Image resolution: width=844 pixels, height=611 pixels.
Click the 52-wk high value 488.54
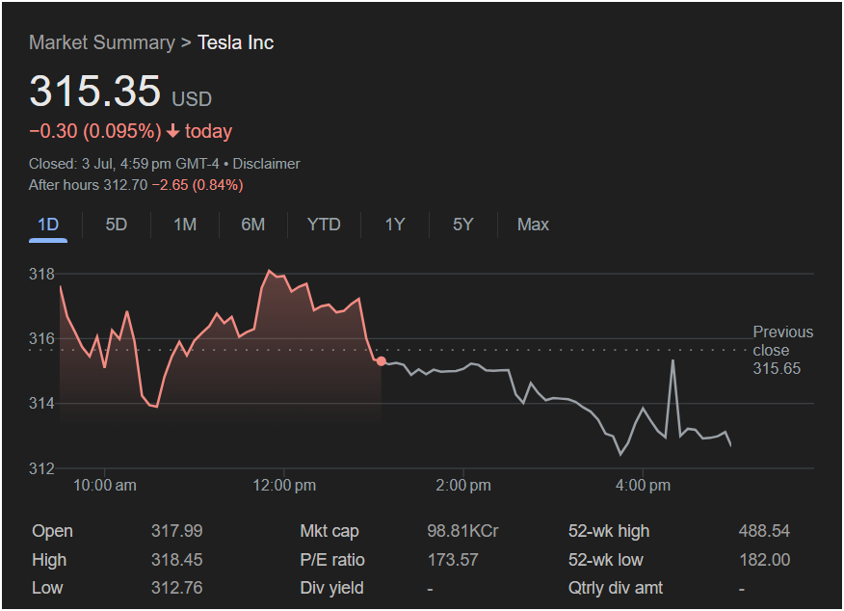click(x=764, y=531)
